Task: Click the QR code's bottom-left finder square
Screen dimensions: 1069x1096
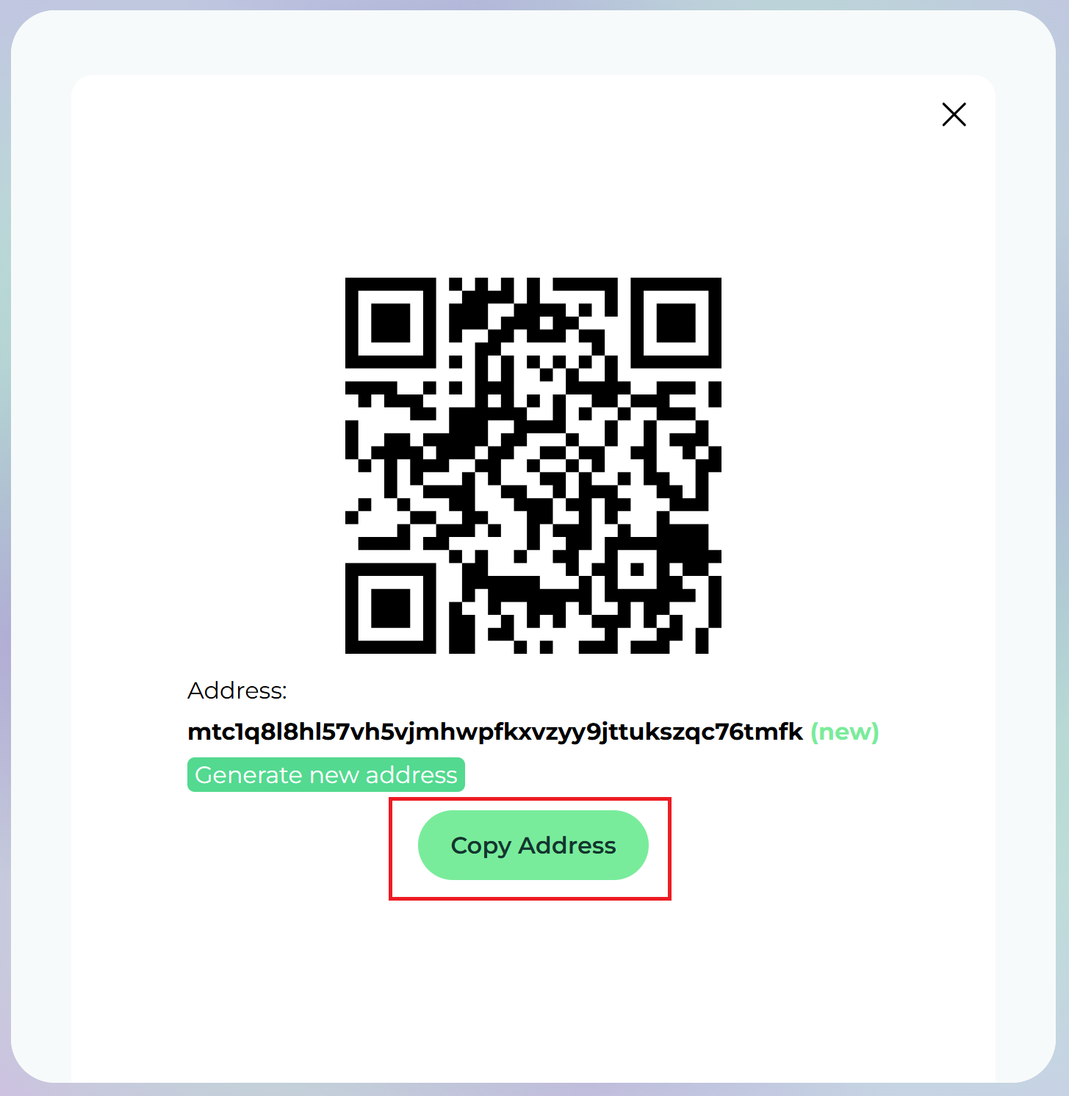Action: pos(390,608)
